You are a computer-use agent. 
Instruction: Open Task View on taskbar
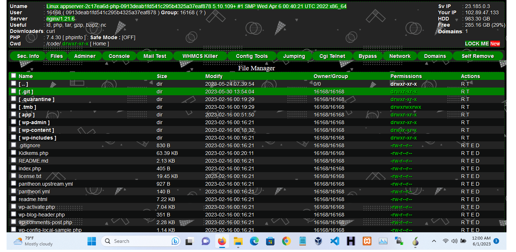click(189, 241)
